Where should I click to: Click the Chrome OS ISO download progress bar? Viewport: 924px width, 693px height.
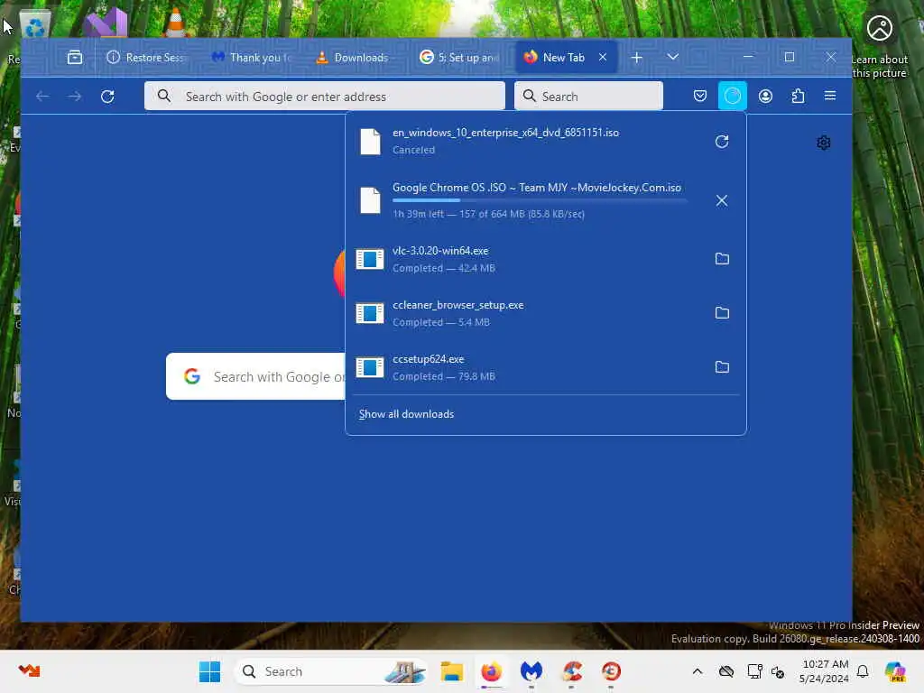click(x=540, y=200)
